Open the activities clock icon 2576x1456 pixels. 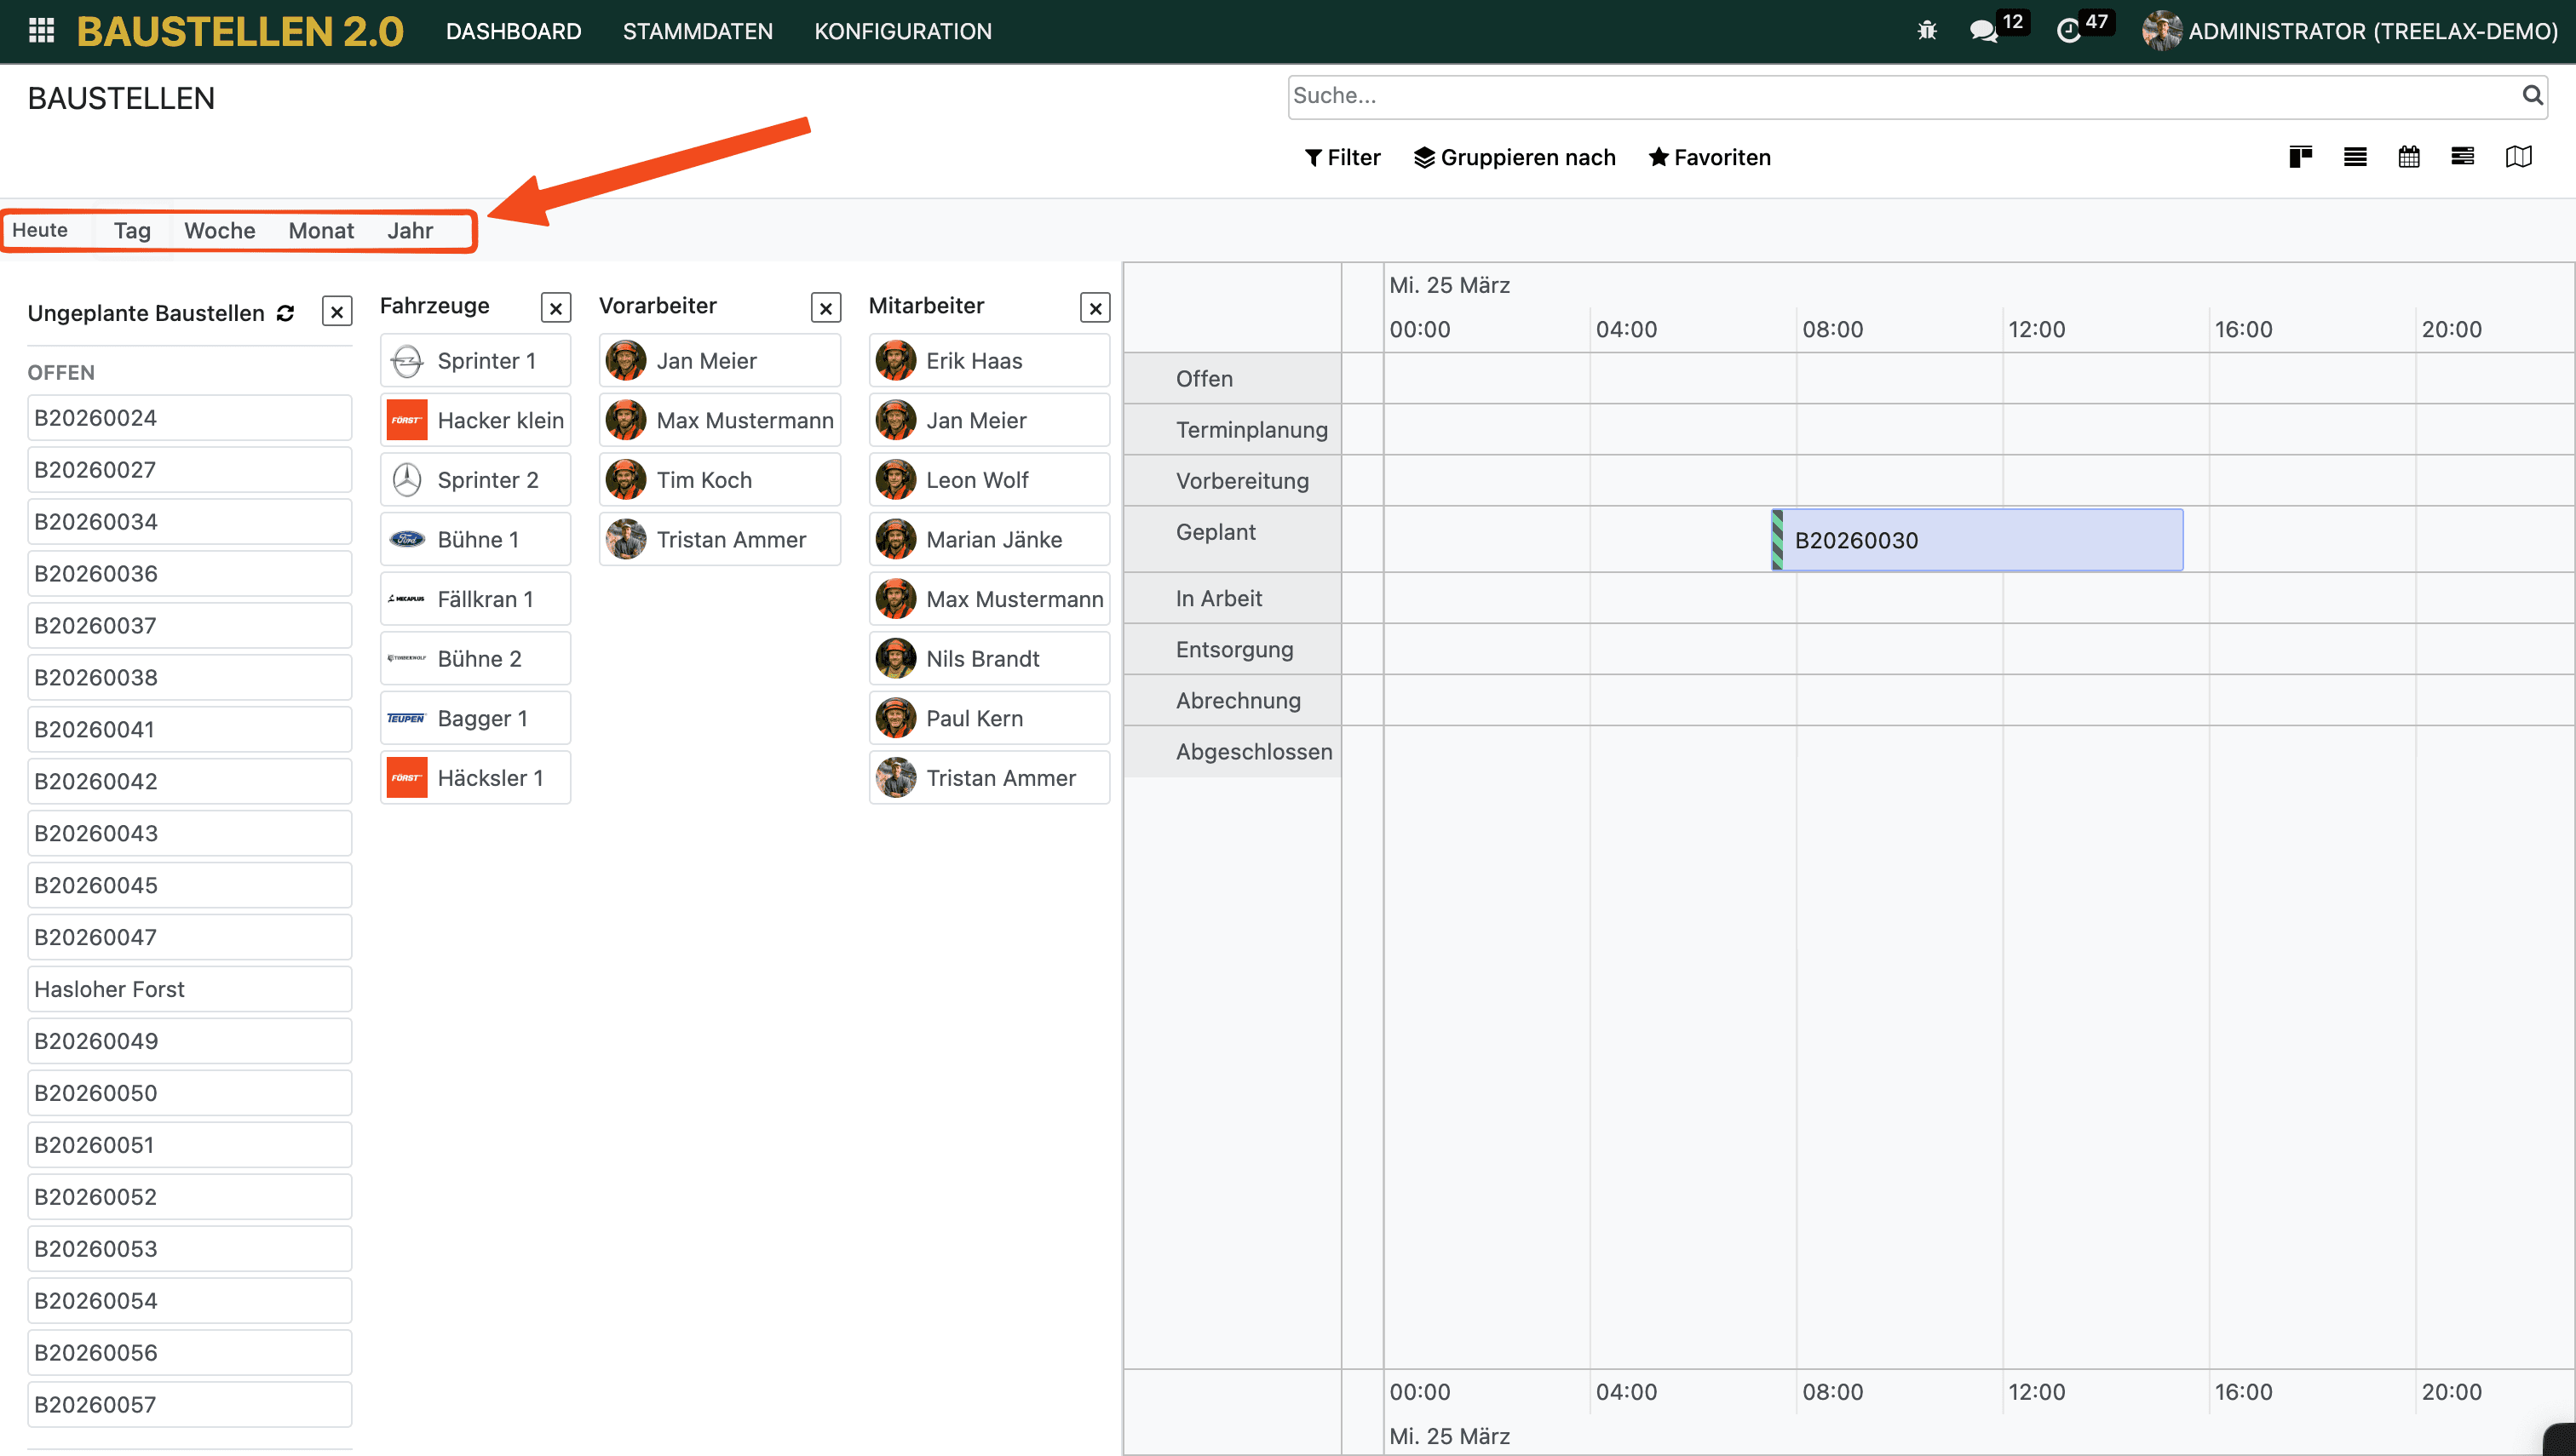2067,31
